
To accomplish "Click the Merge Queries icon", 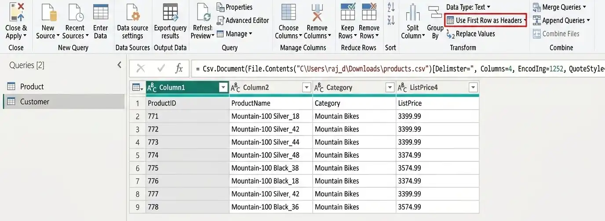I will [x=537, y=7].
